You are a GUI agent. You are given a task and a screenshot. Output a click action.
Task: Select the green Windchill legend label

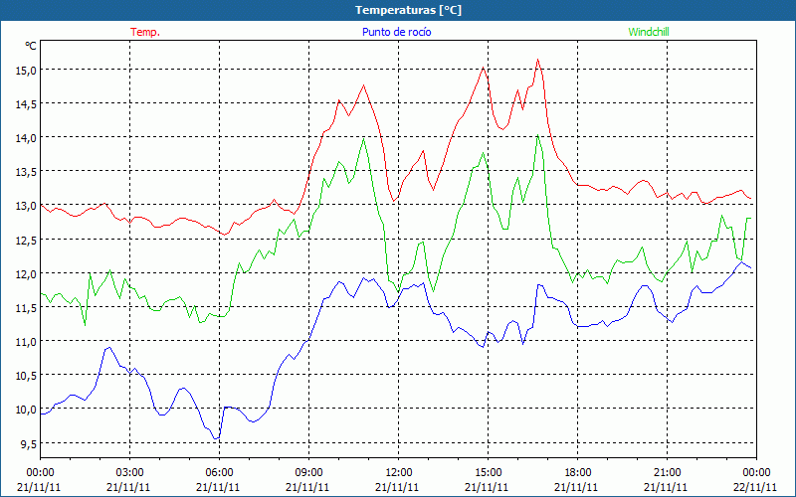pyautogui.click(x=649, y=32)
